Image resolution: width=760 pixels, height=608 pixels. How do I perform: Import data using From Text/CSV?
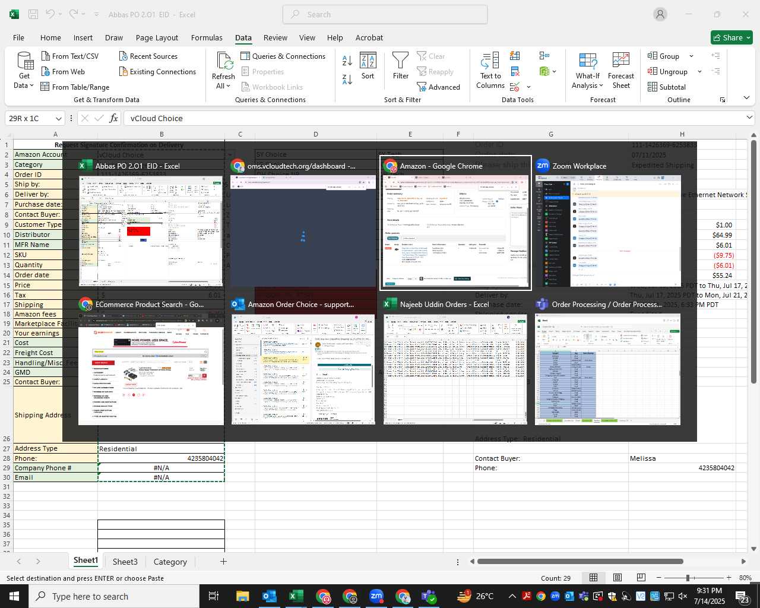click(69, 56)
